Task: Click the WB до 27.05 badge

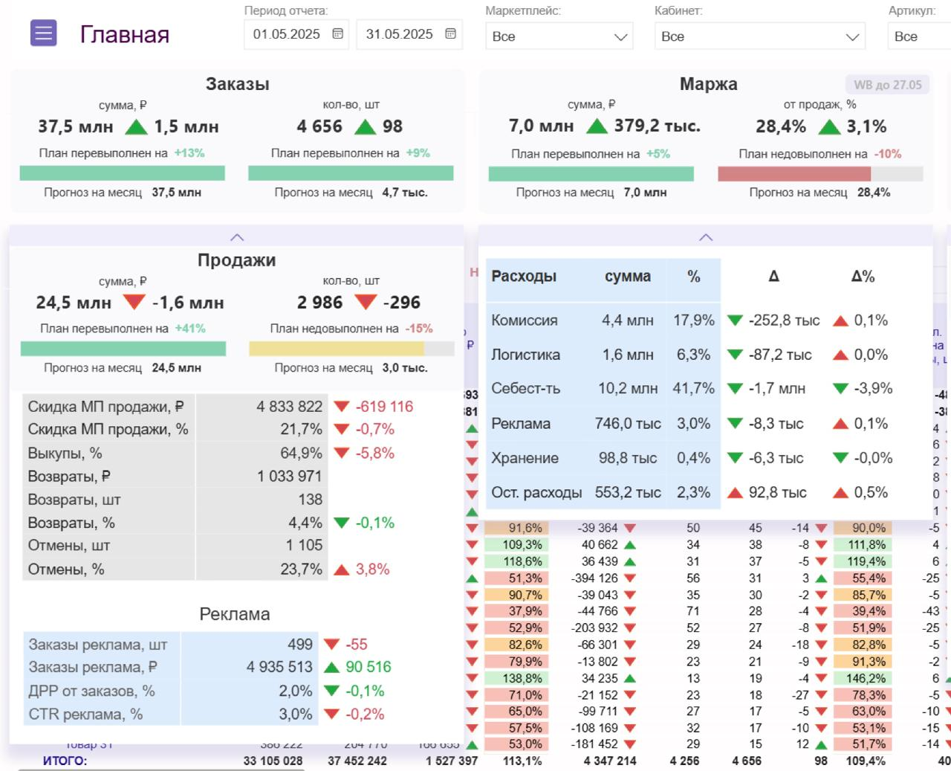Action: pos(886,85)
